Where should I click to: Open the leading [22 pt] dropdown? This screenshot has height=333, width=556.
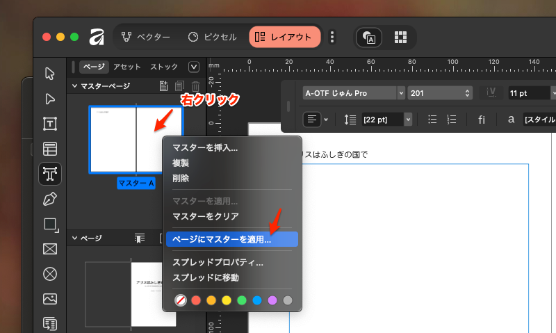[408, 120]
